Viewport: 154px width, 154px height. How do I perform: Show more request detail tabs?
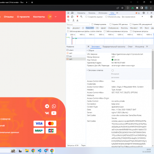[147, 47]
